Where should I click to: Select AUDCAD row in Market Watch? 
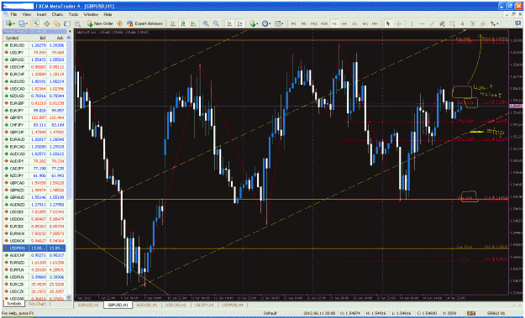[x=34, y=154]
